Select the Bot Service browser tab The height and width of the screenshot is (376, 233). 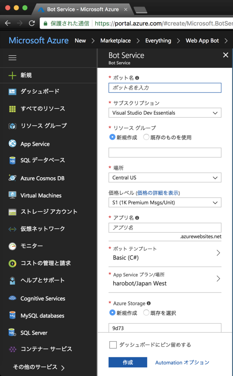pos(83,9)
